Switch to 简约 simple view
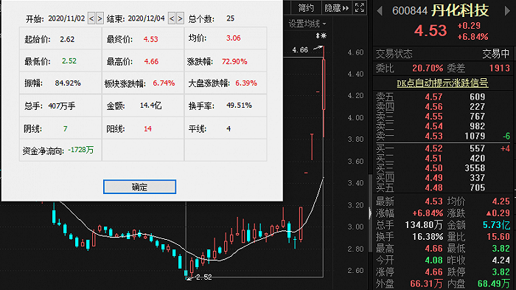Image resolution: width=516 pixels, height=290 pixels. click(306, 7)
